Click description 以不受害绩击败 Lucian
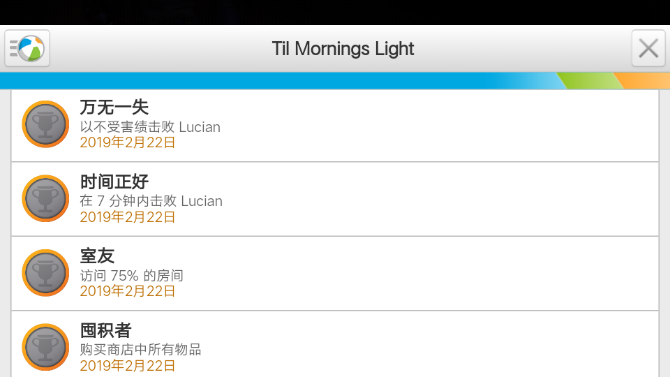Viewport: 670px width, 377px height. [x=150, y=127]
